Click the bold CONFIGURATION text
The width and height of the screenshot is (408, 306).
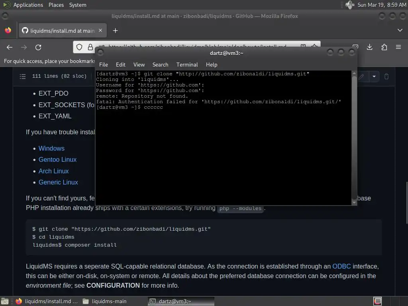click(x=113, y=285)
